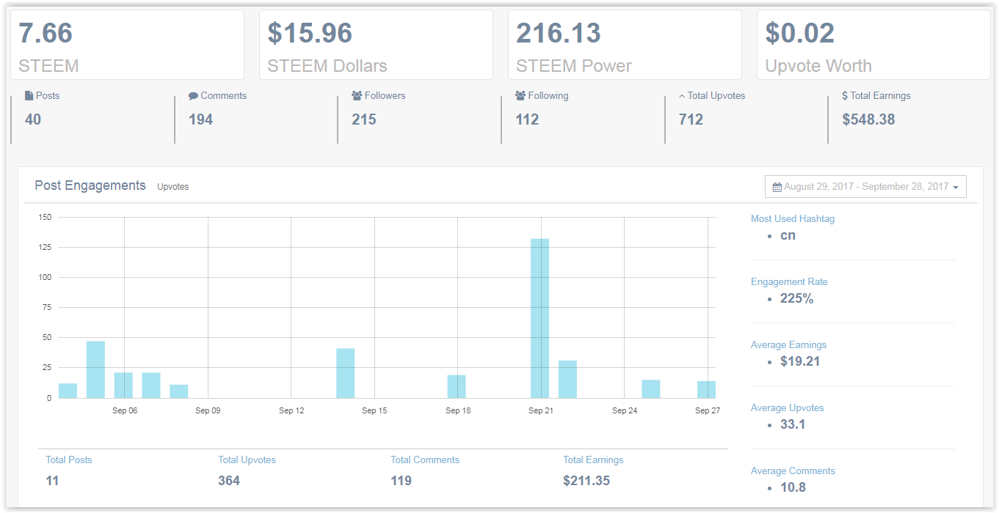Click the Average Comments label
Screen dimensions: 999x513
tap(793, 470)
